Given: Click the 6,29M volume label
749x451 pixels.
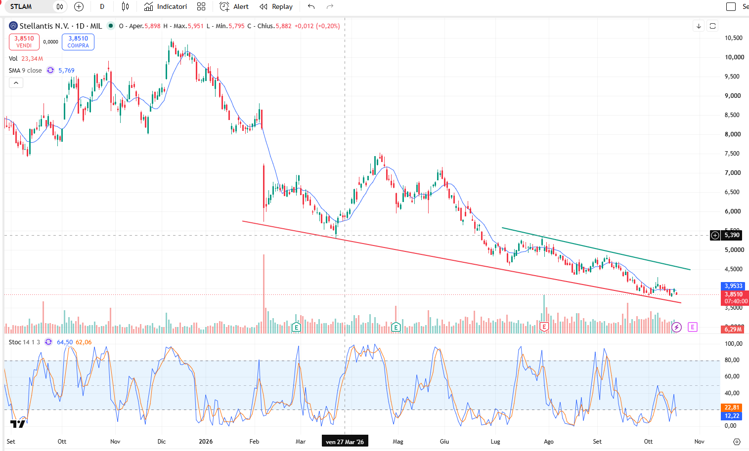Looking at the screenshot, I should tap(733, 329).
